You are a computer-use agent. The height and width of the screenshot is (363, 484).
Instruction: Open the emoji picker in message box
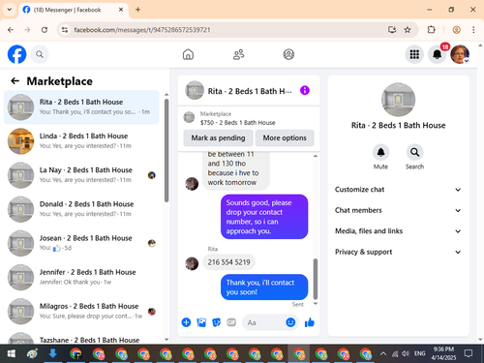coord(290,322)
